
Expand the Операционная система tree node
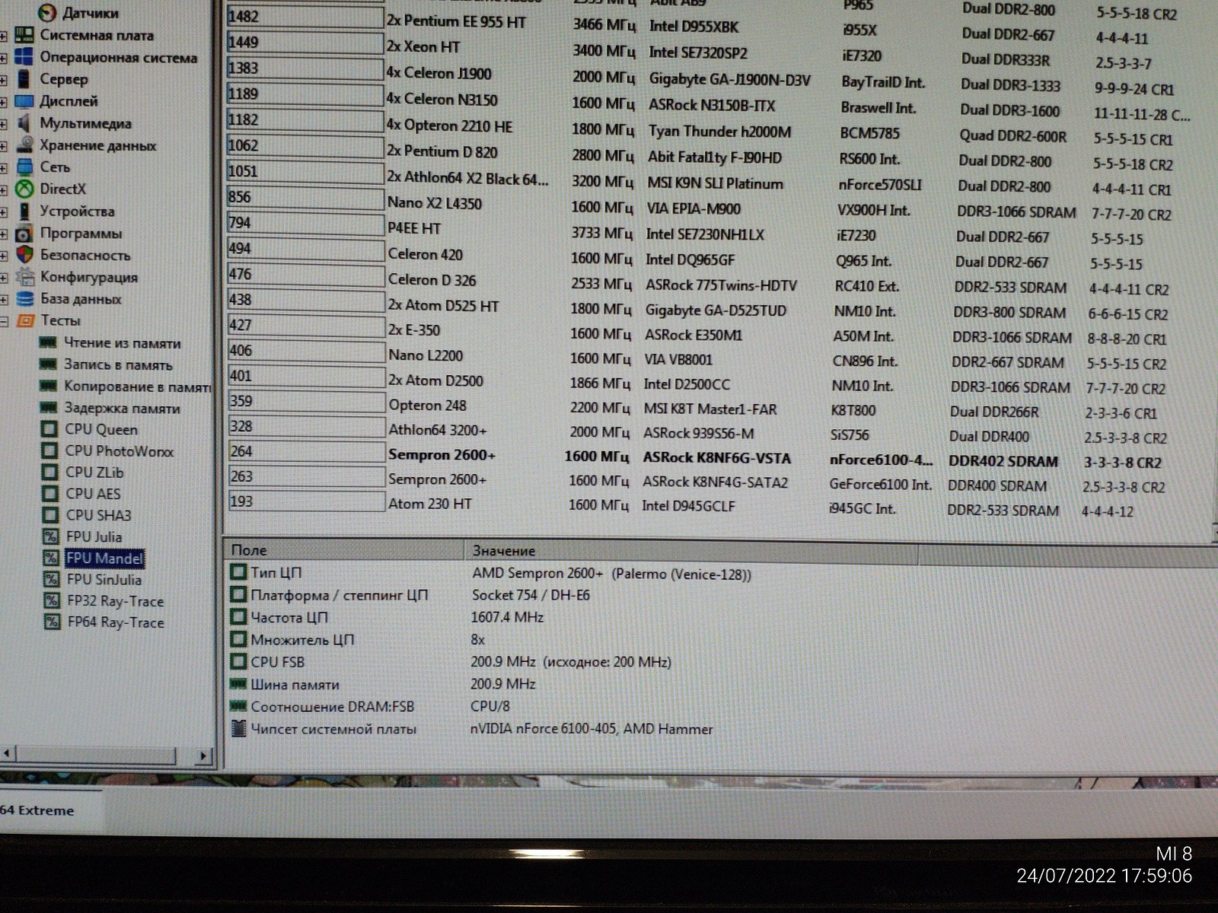(x=4, y=58)
